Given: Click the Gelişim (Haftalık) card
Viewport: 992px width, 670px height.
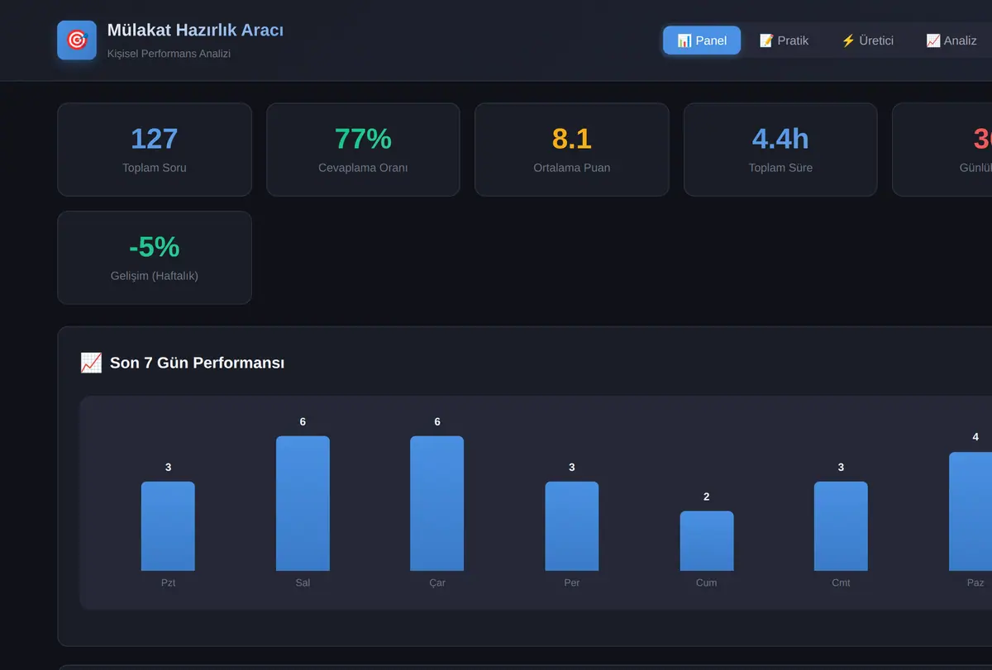Looking at the screenshot, I should 155,258.
